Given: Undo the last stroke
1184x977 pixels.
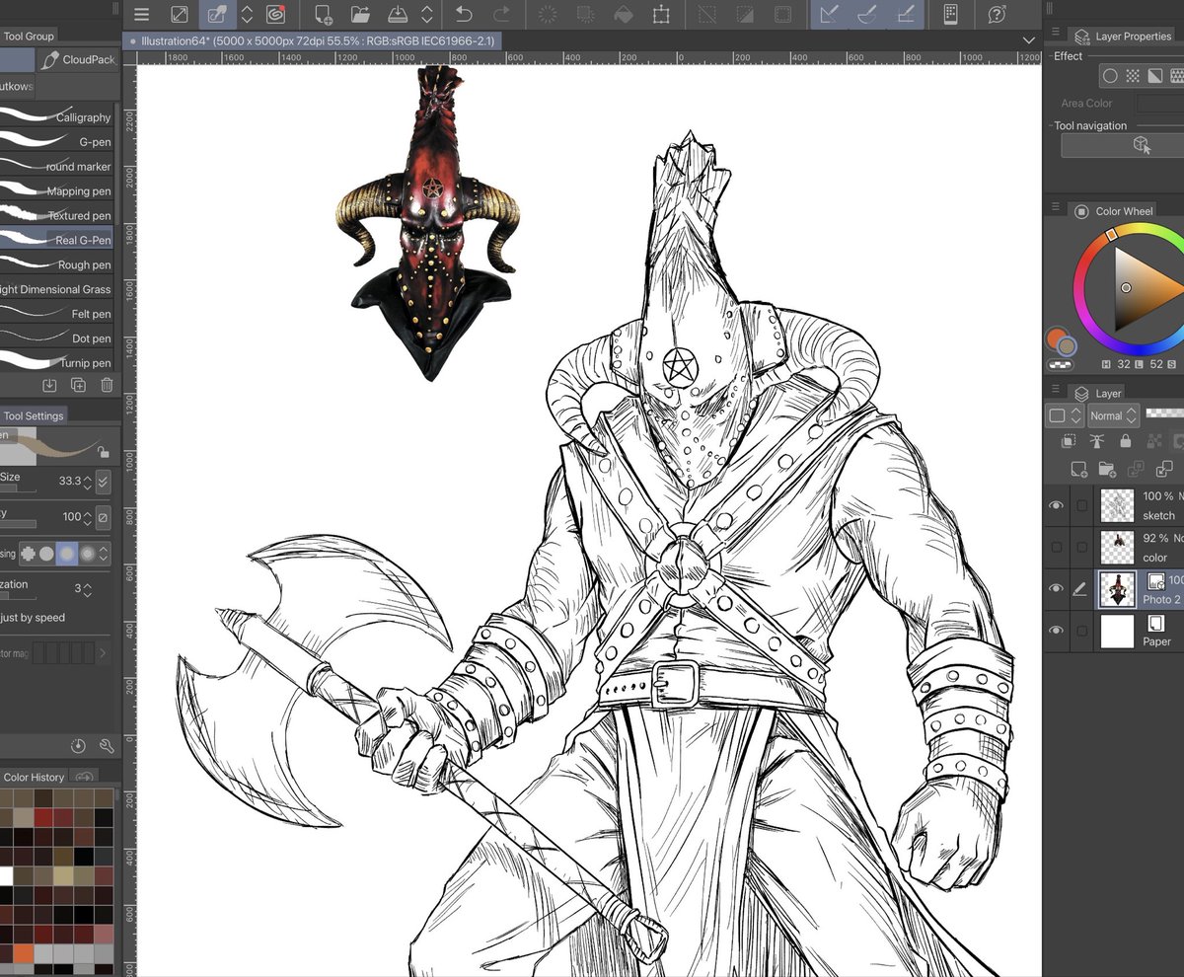Looking at the screenshot, I should 464,14.
